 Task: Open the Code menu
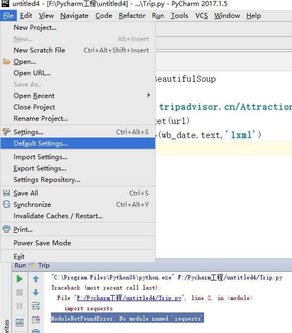click(x=104, y=16)
